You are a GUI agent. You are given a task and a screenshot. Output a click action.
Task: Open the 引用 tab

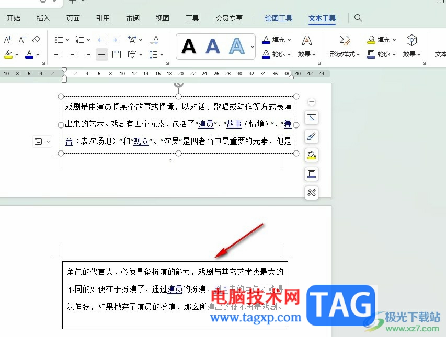(103, 18)
